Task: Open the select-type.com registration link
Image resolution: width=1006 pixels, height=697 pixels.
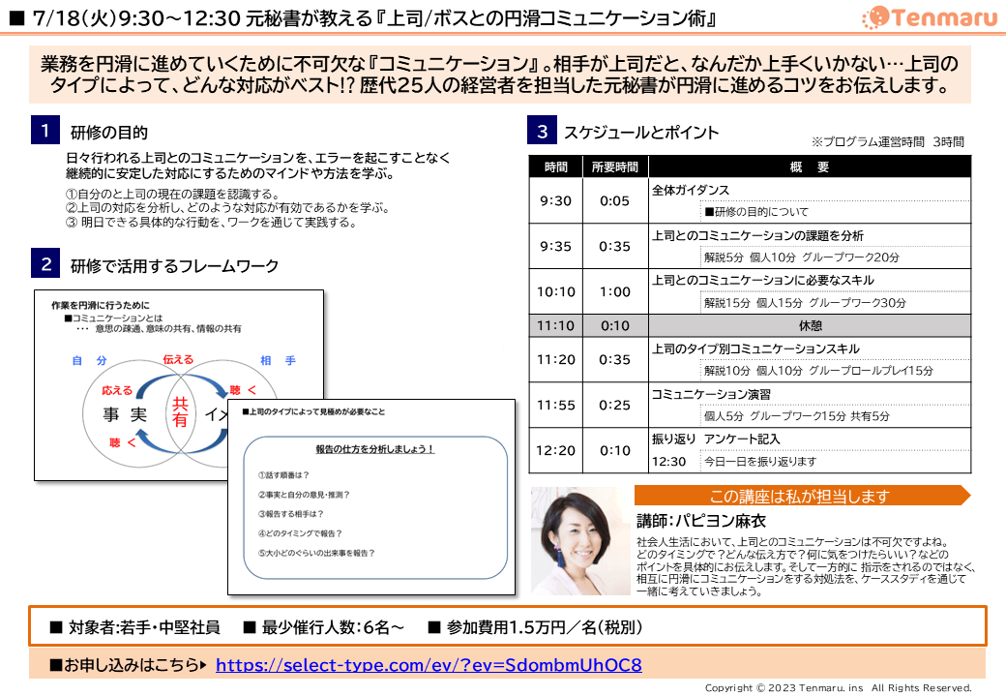Action: (x=428, y=665)
